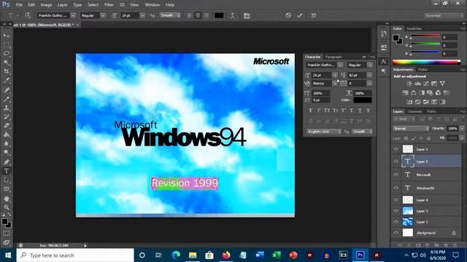Image resolution: width=467 pixels, height=262 pixels.
Task: Select the Windows94 layer thumbnail row
Action: [x=426, y=188]
